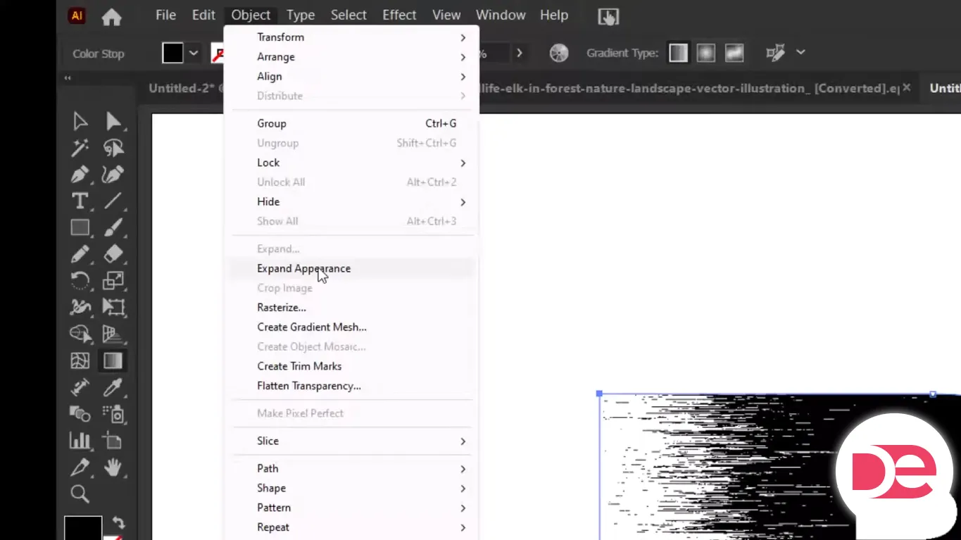This screenshot has width=961, height=540.
Task: Select the Artboard tool
Action: point(113,441)
